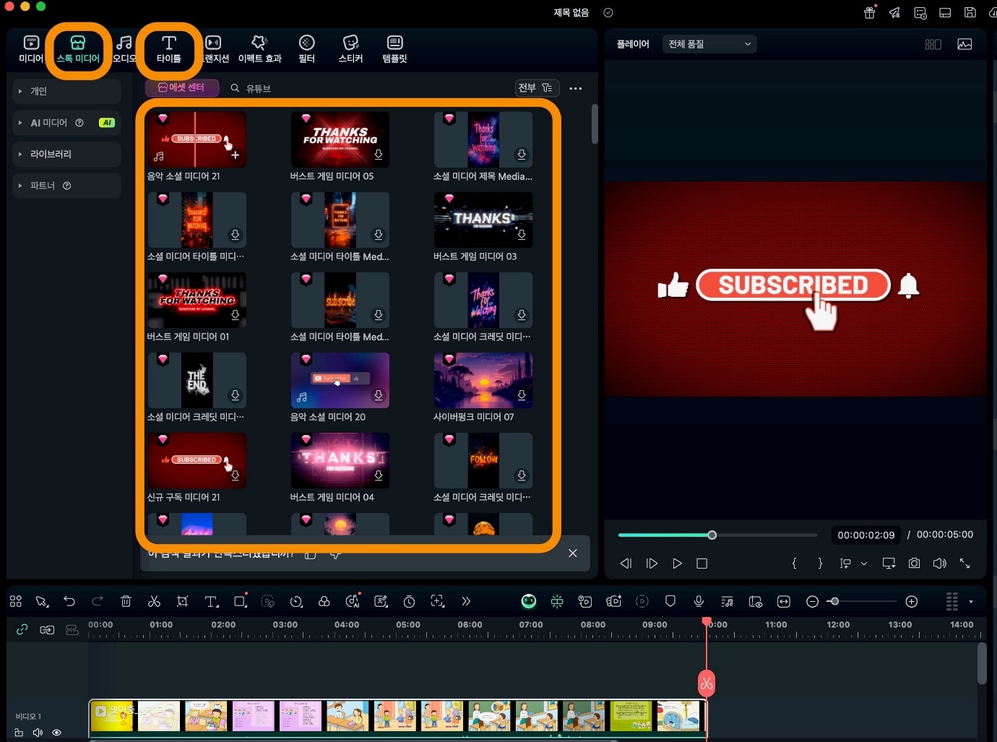Switch to the 이펙트 효과 effects tab
This screenshot has width=997, height=742.
click(x=259, y=49)
